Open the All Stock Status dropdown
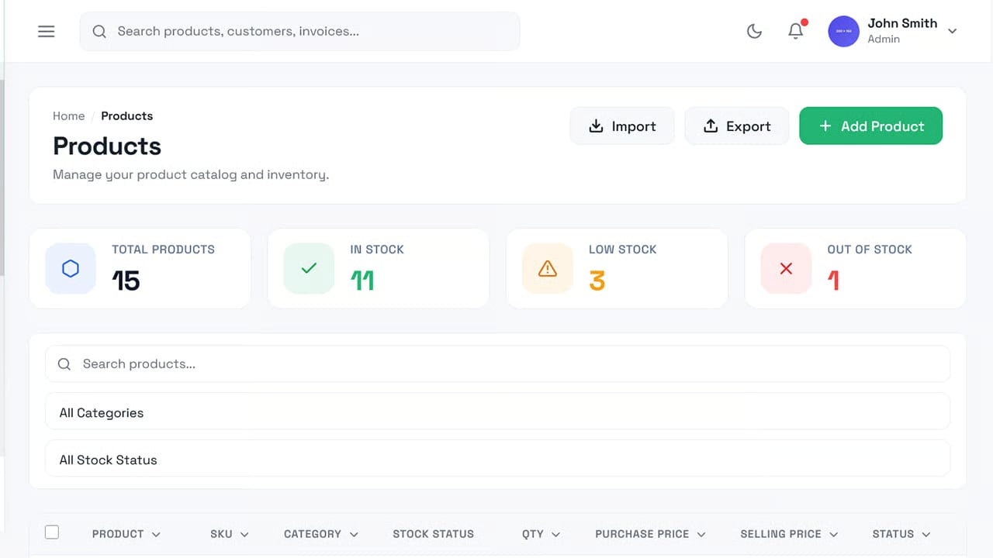 click(498, 459)
